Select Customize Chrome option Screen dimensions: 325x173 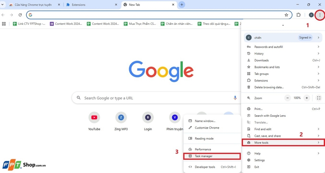[x=212, y=128]
